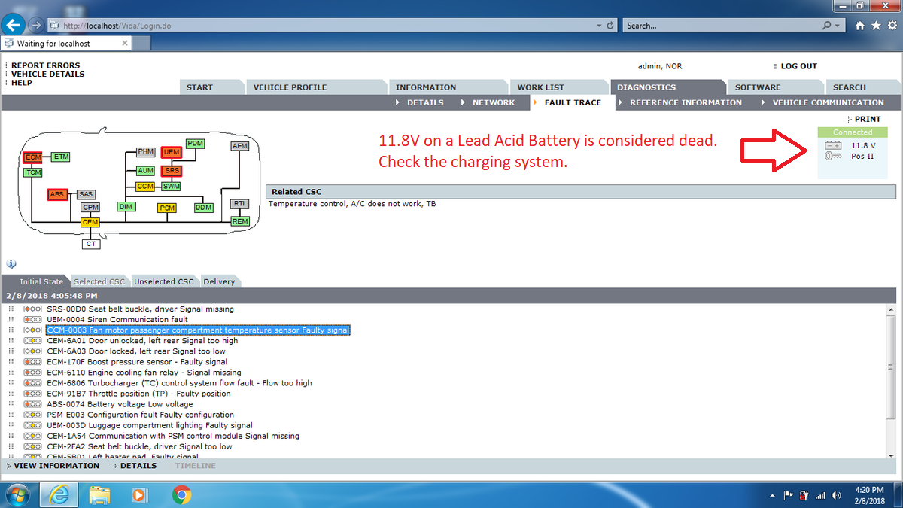903x508 pixels.
Task: Select the UEM module node
Action: point(172,152)
